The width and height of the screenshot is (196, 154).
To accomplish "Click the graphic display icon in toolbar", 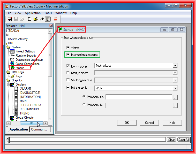I will pyautogui.click(x=10, y=19).
